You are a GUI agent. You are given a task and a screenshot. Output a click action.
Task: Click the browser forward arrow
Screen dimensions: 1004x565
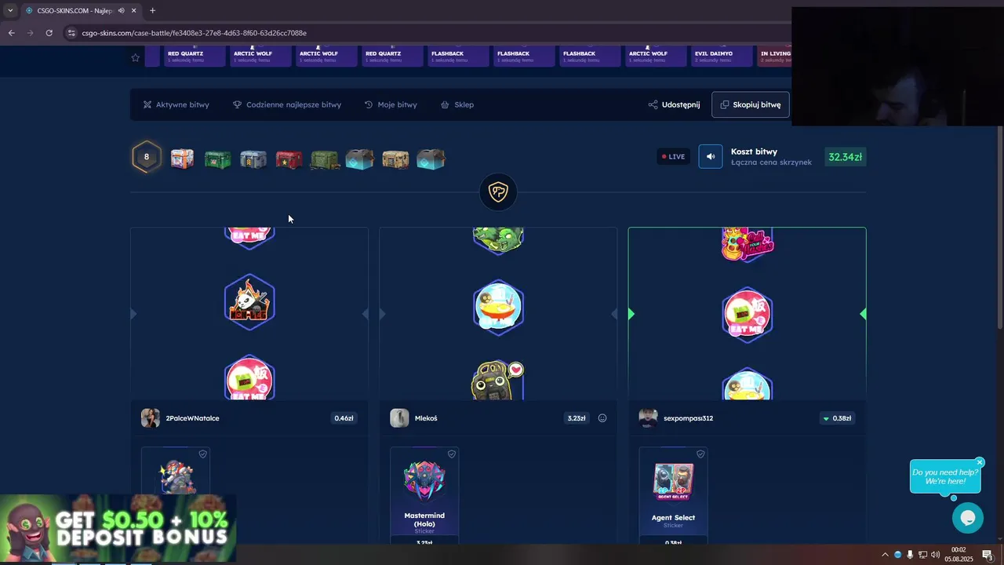(x=30, y=33)
